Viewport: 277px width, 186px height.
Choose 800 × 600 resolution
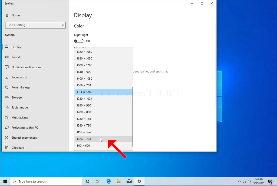coord(103,146)
